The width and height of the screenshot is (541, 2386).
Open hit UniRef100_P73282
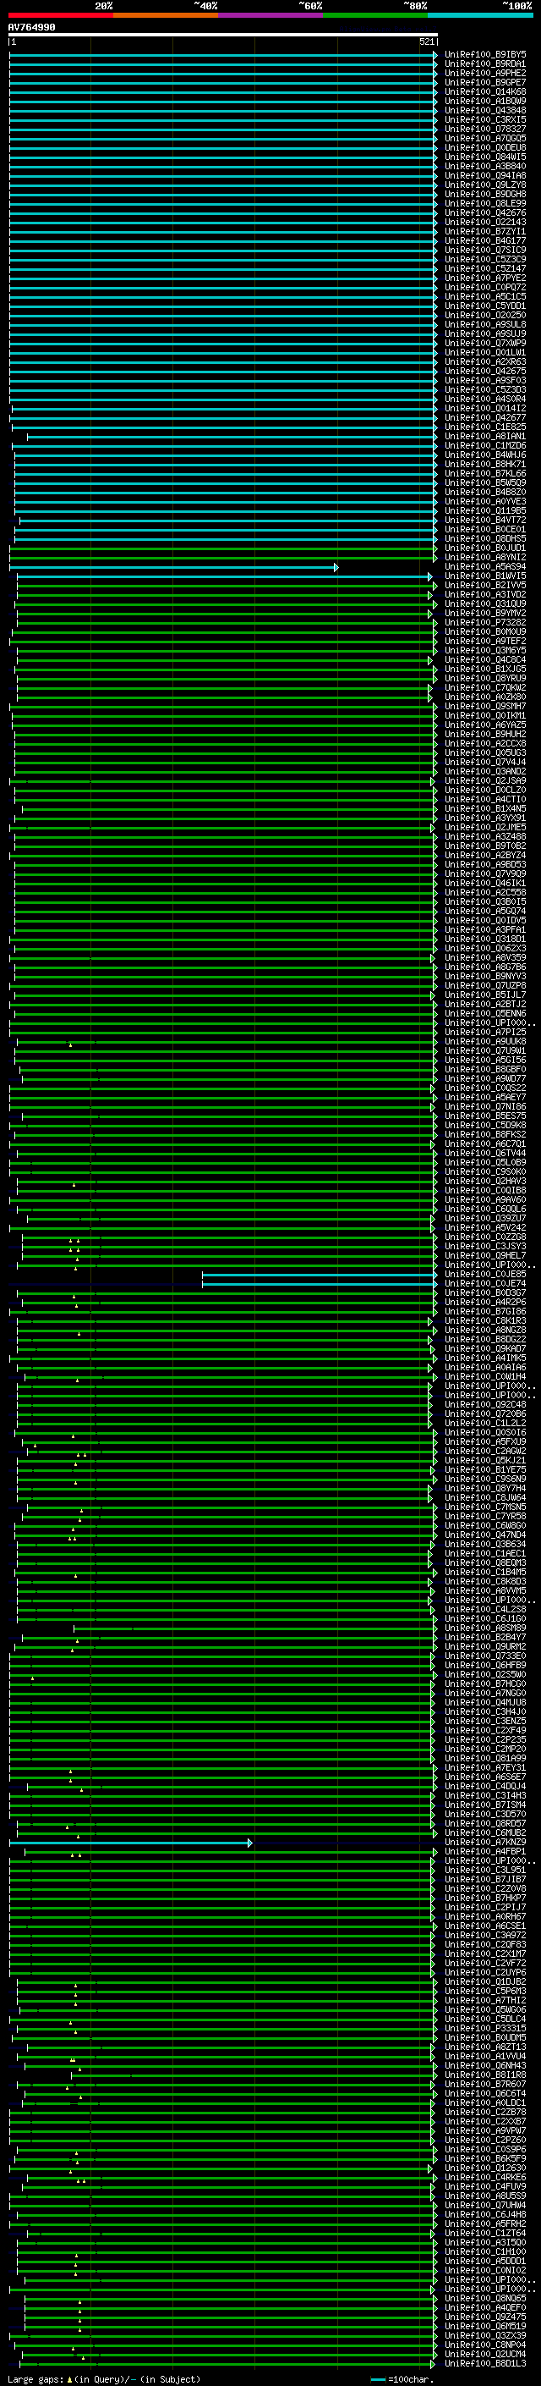pos(484,622)
